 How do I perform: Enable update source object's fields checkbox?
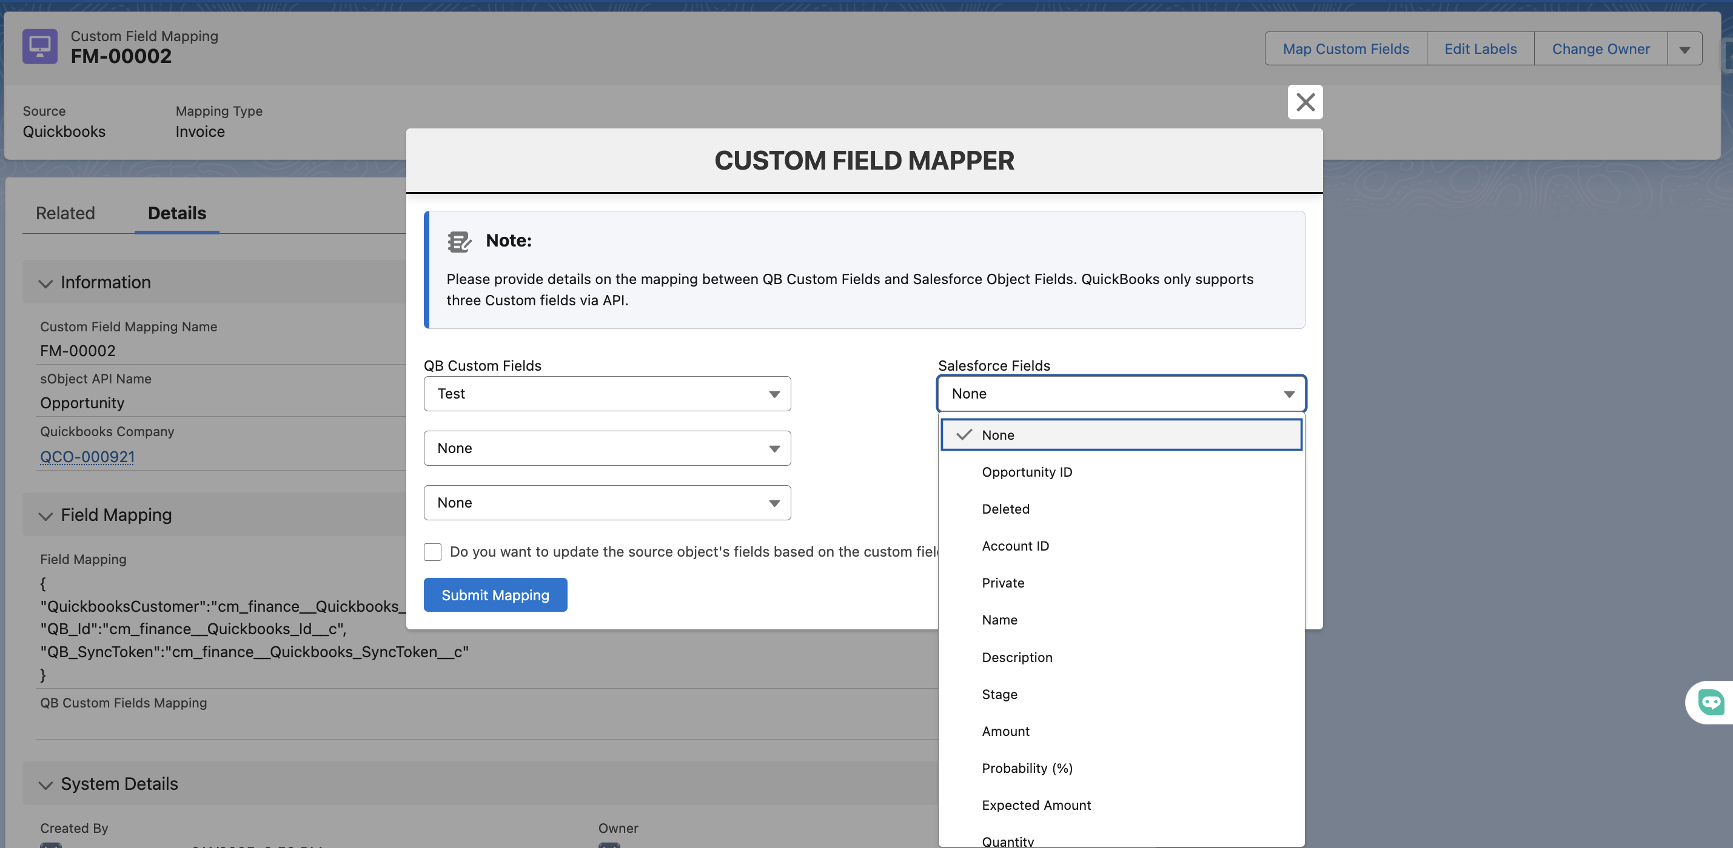[x=432, y=552]
